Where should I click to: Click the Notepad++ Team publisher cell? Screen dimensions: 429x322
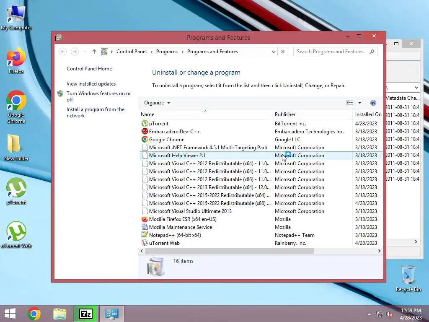pos(295,235)
